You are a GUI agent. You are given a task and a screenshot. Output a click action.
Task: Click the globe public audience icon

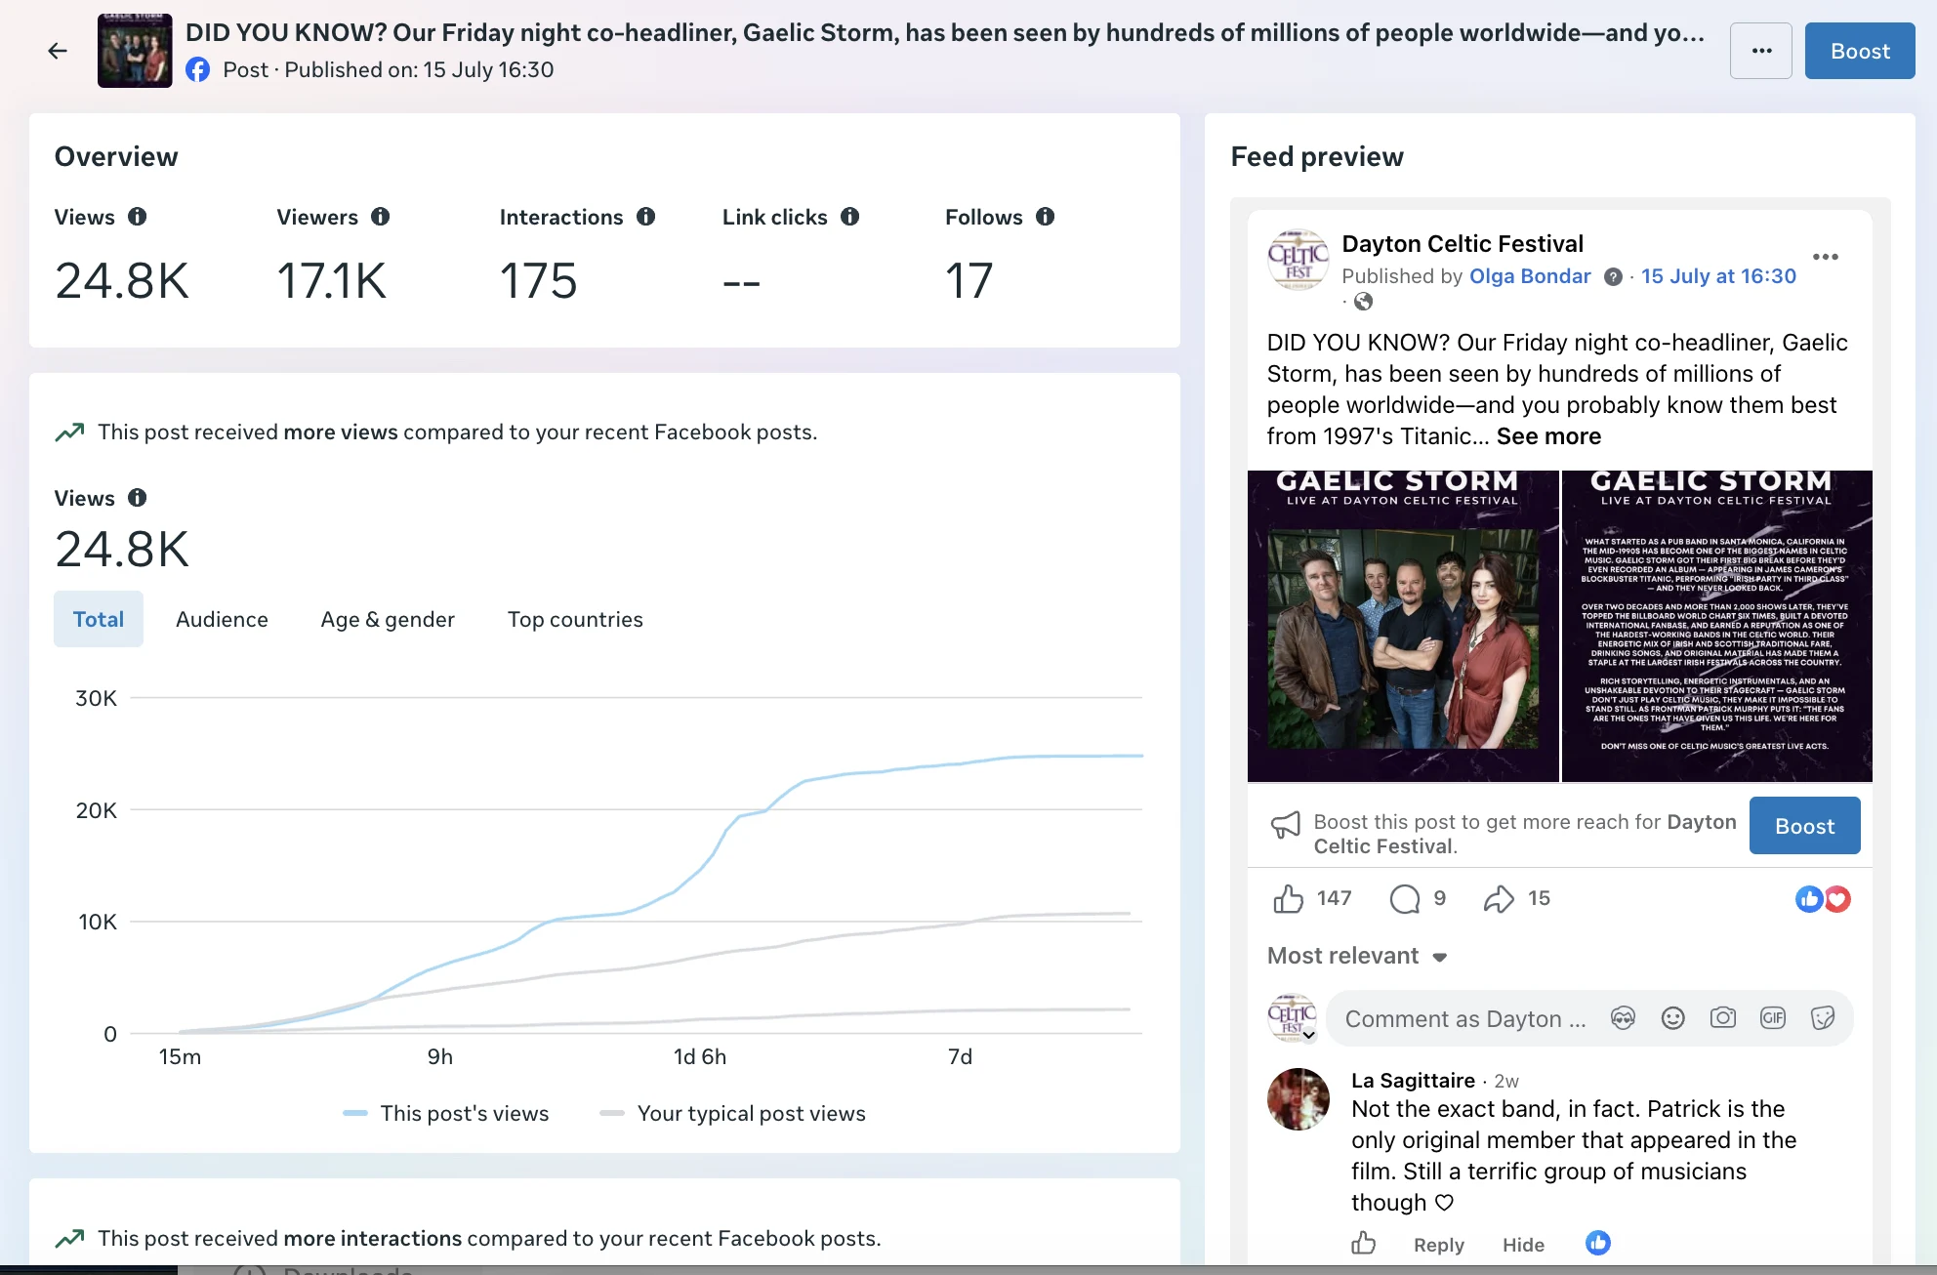coord(1364,302)
